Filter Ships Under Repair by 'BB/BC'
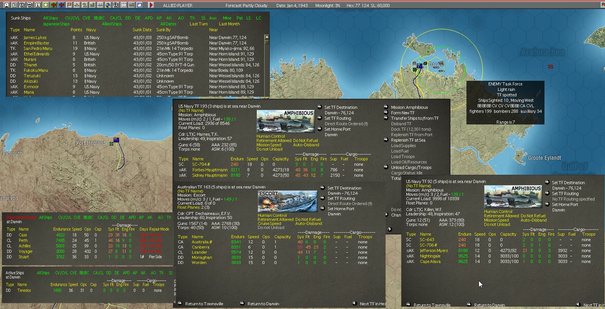The image size is (605, 309). click(x=89, y=217)
